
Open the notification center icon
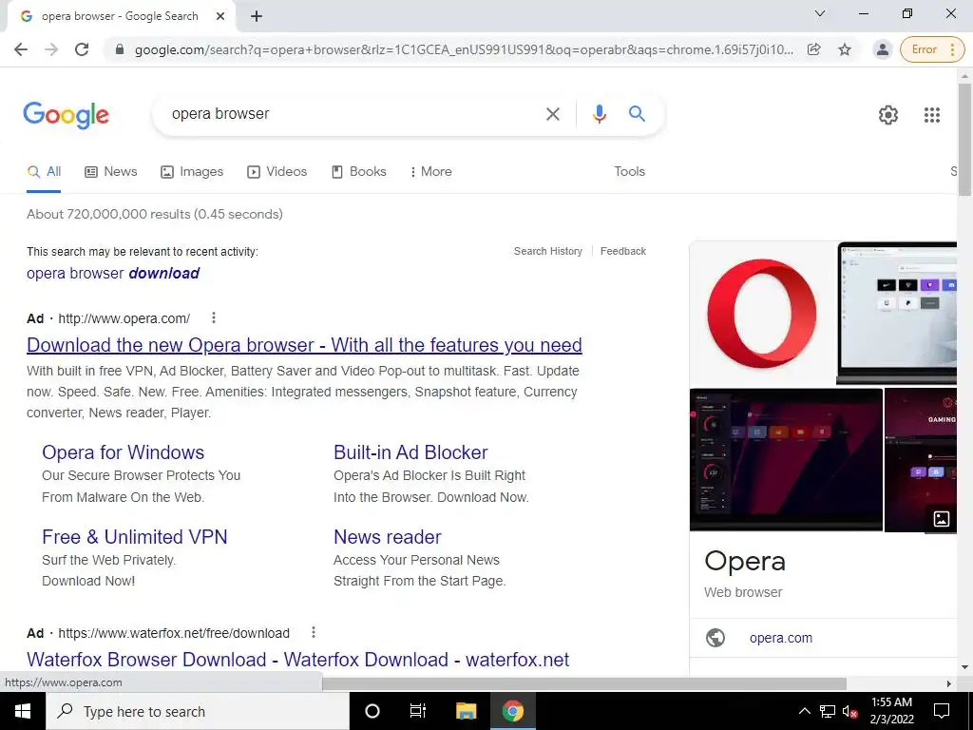click(942, 711)
